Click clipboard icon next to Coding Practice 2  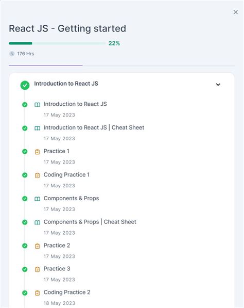tap(37, 293)
